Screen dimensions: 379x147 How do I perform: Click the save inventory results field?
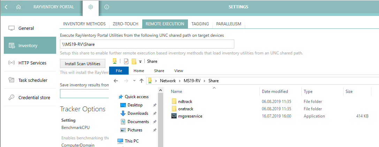click(85, 94)
